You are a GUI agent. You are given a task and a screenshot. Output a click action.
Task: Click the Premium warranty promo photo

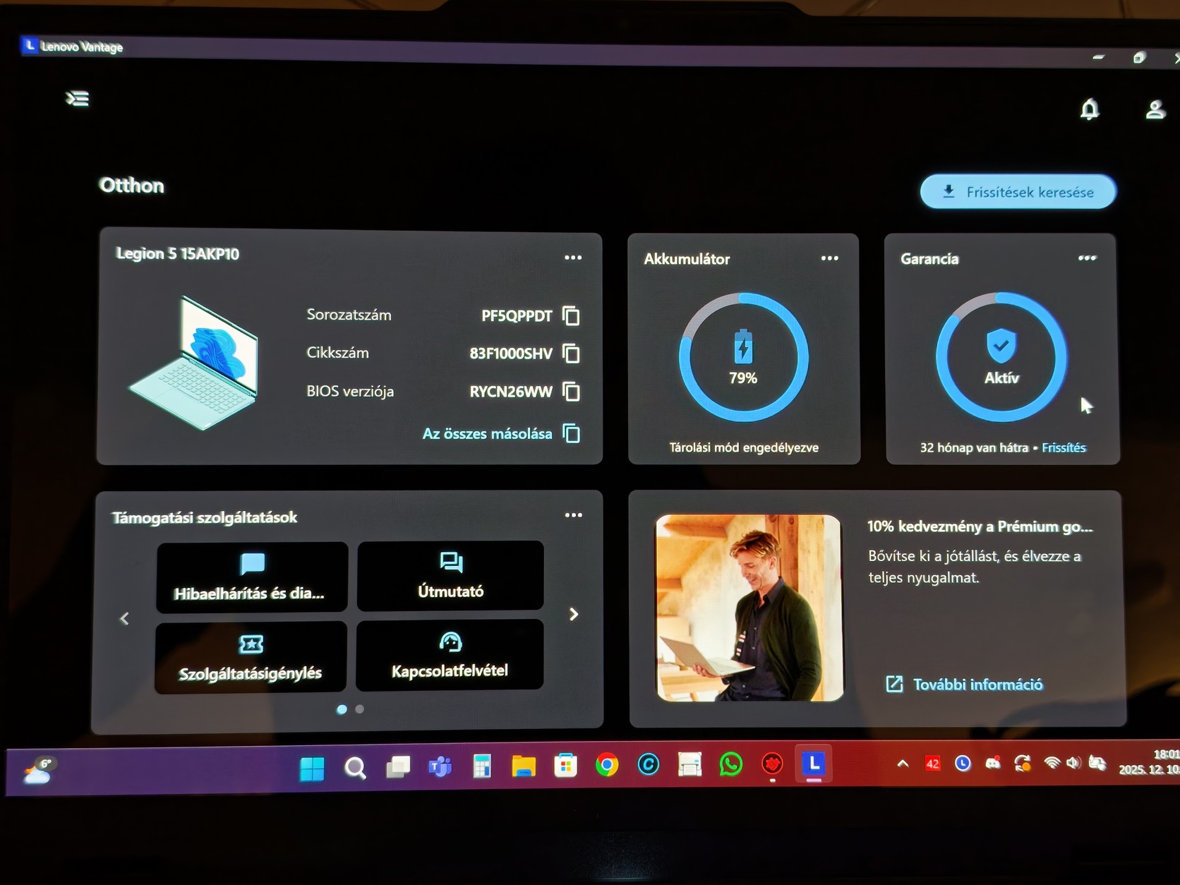(x=749, y=608)
